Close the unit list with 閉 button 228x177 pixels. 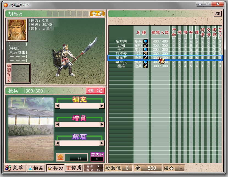click(218, 14)
